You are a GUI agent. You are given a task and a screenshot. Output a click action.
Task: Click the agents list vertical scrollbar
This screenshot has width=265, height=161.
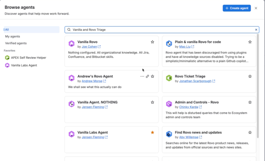tap(258, 86)
